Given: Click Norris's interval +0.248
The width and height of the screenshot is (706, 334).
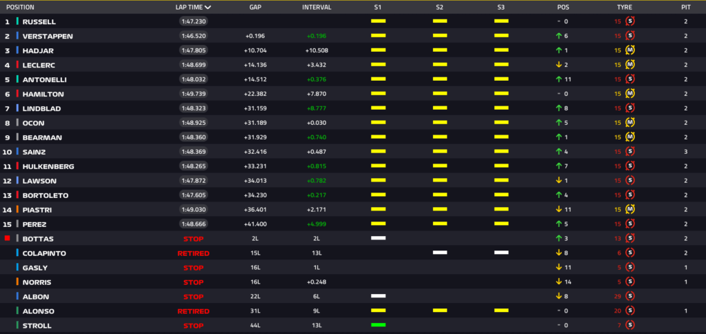Looking at the screenshot, I should click(316, 282).
